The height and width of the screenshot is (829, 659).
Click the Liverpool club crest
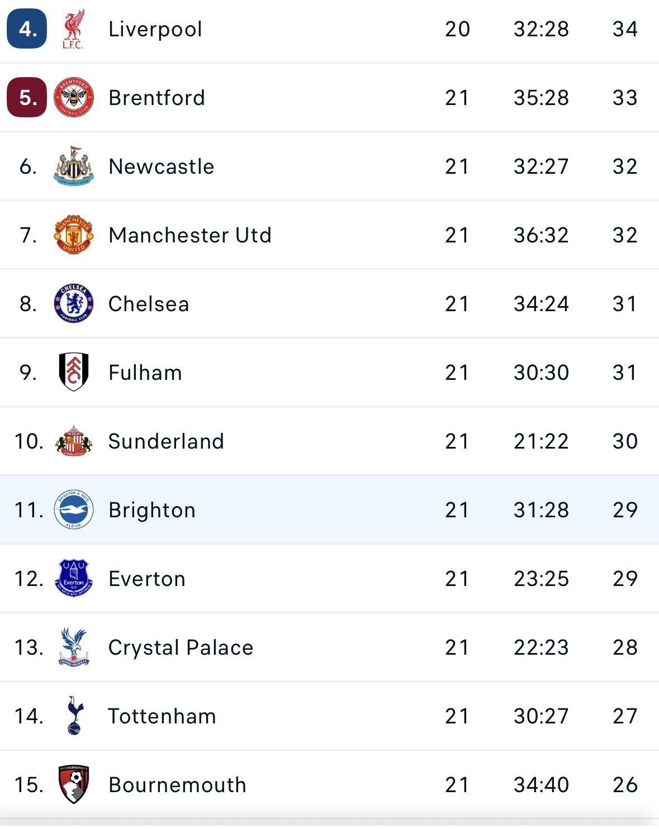(73, 29)
